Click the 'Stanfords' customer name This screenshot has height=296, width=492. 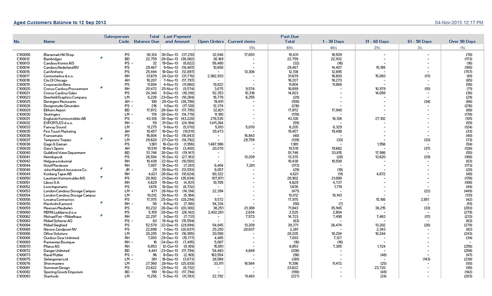coord(51,276)
